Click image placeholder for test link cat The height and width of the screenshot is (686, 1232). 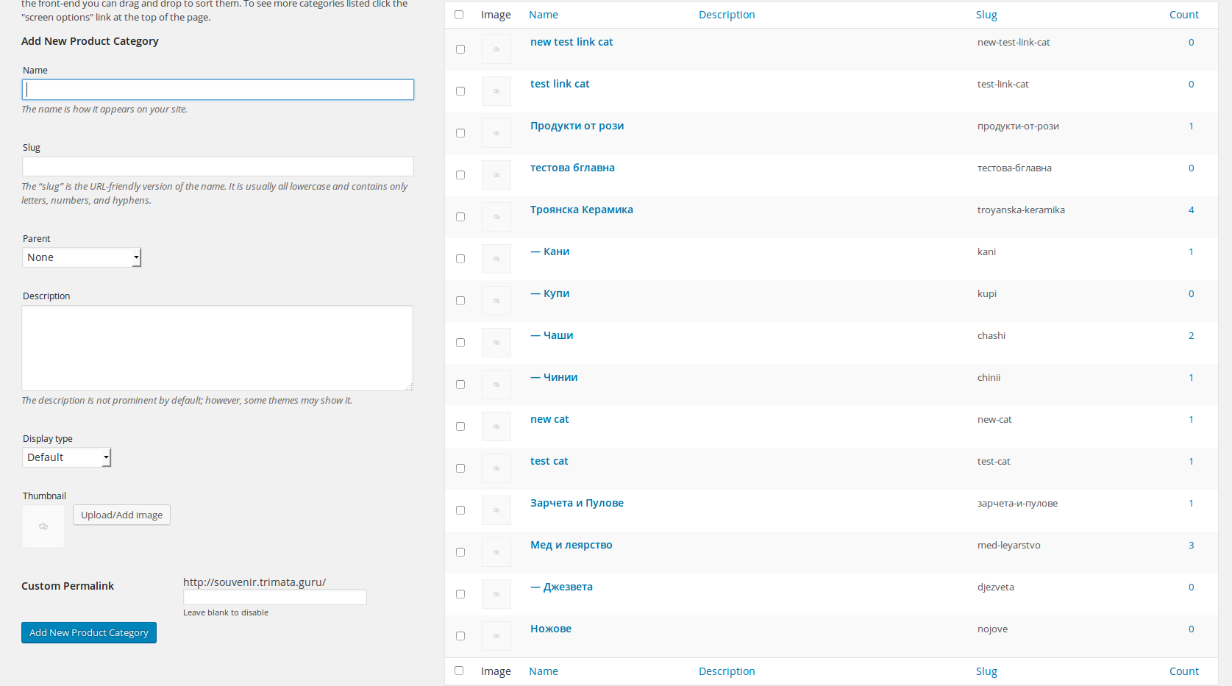pyautogui.click(x=496, y=91)
